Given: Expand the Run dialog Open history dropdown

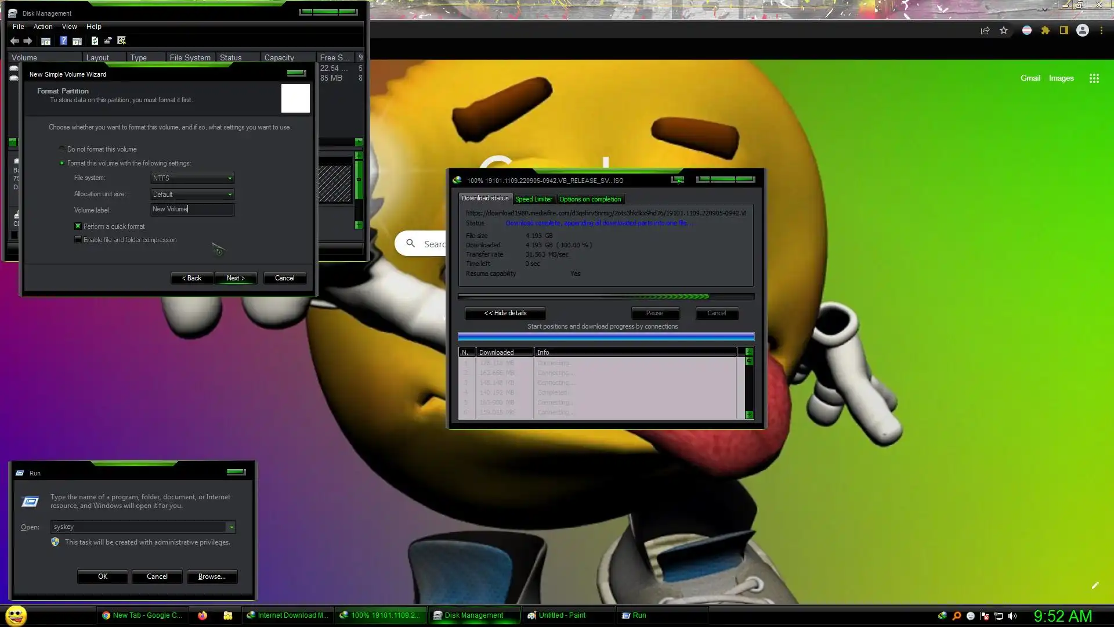Looking at the screenshot, I should pyautogui.click(x=232, y=527).
